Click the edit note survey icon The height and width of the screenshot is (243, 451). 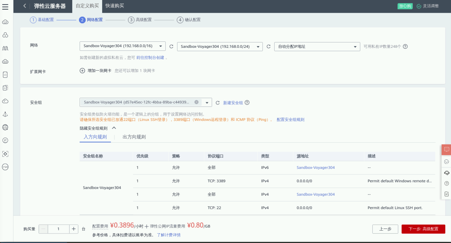[x=447, y=194]
